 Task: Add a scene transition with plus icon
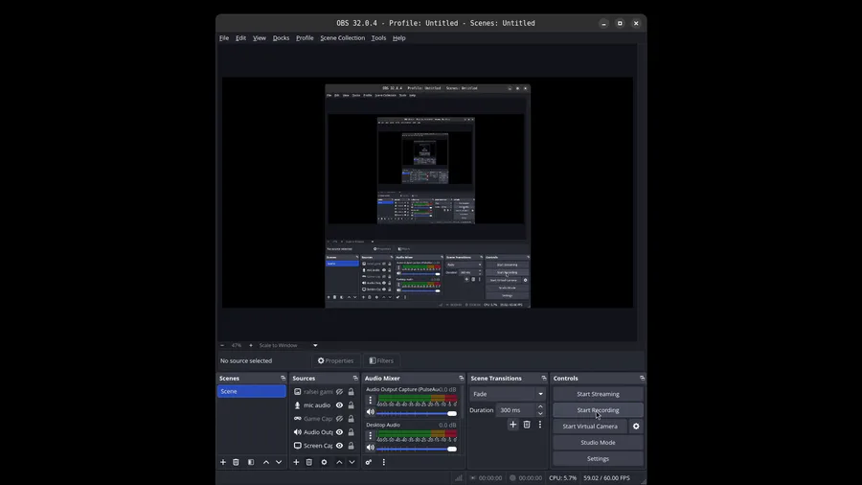pyautogui.click(x=513, y=425)
